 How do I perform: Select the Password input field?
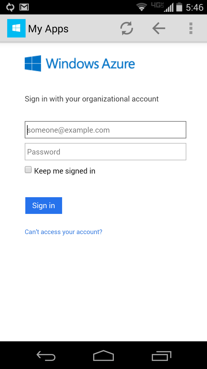point(106,152)
